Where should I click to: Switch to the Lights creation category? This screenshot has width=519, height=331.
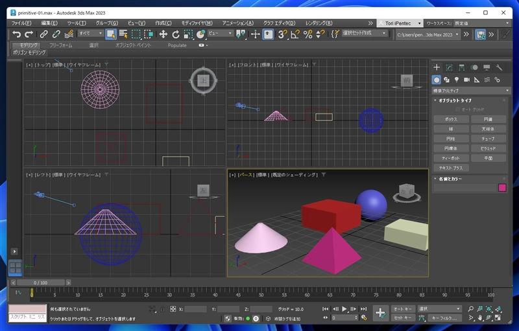[457, 80]
